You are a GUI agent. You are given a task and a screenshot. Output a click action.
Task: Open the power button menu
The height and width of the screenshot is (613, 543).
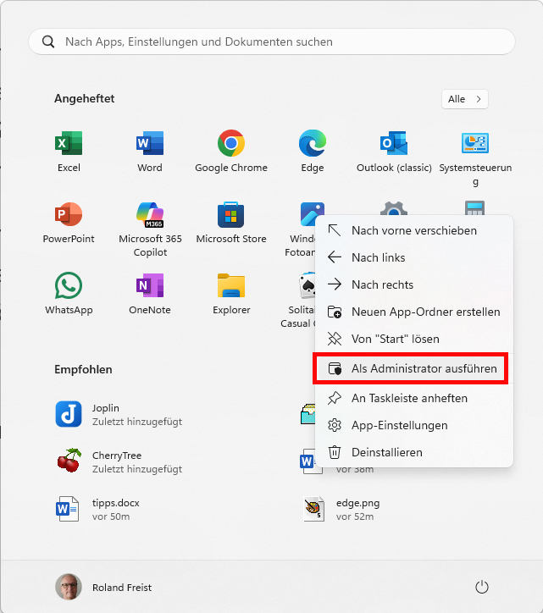coord(482,587)
